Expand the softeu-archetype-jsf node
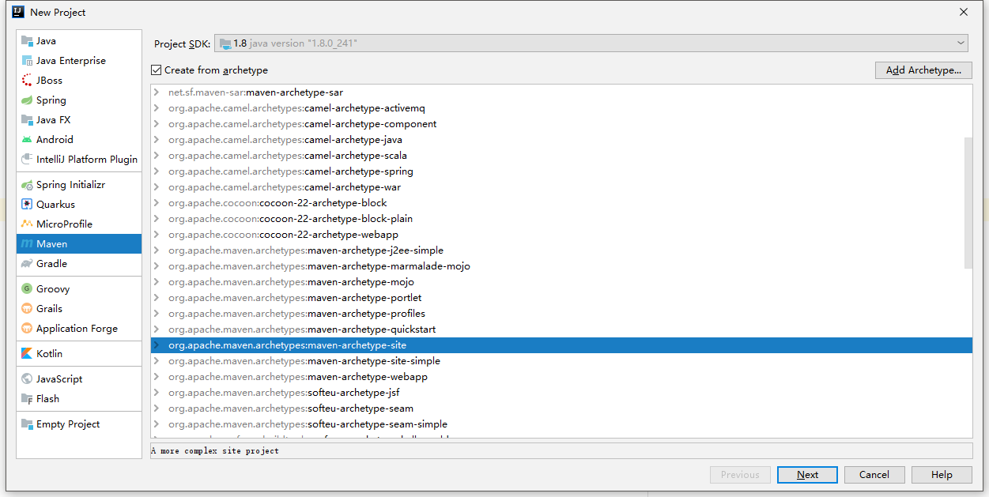This screenshot has height=497, width=989. 157,393
